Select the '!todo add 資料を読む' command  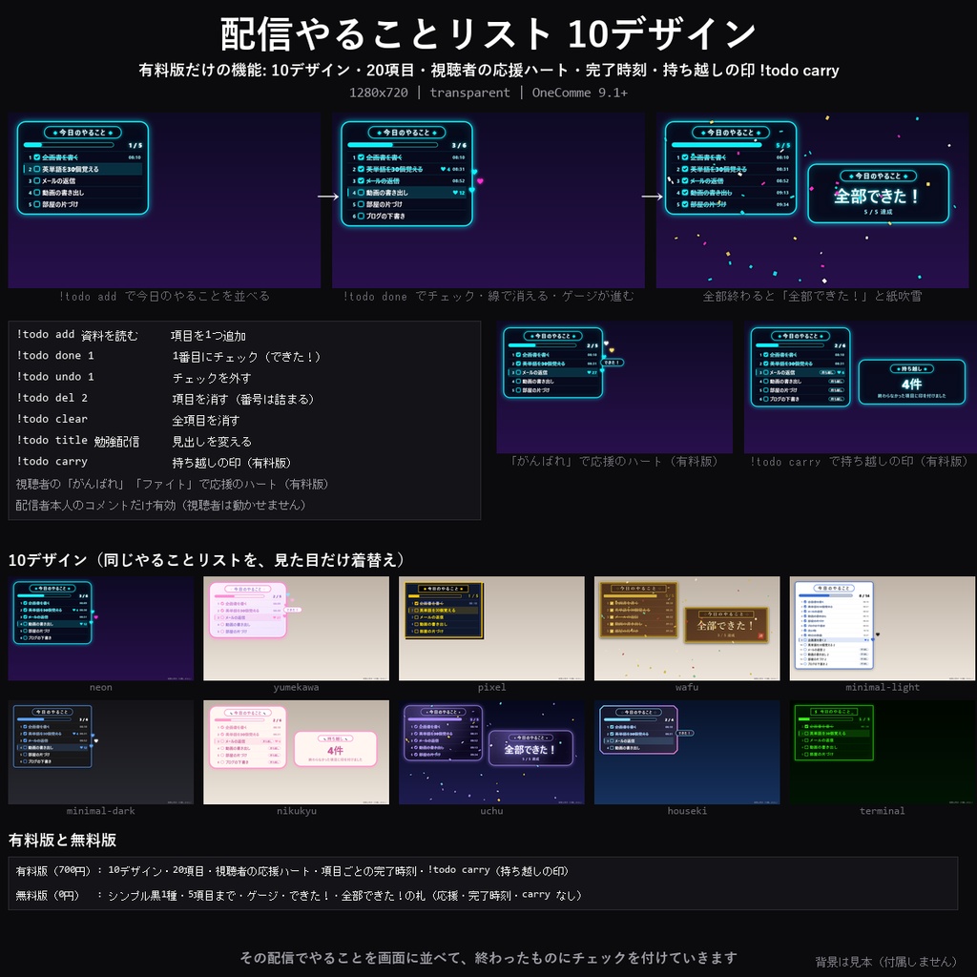point(77,335)
